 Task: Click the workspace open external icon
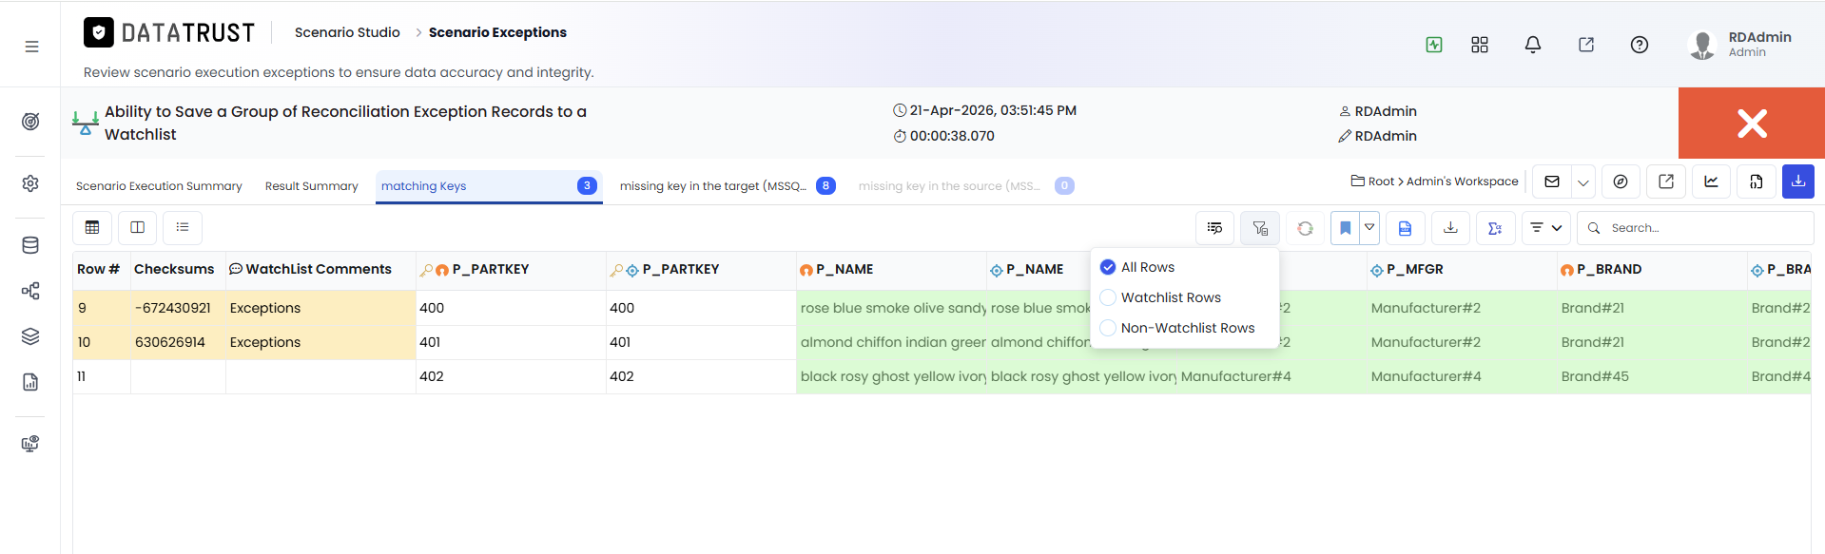(x=1666, y=181)
